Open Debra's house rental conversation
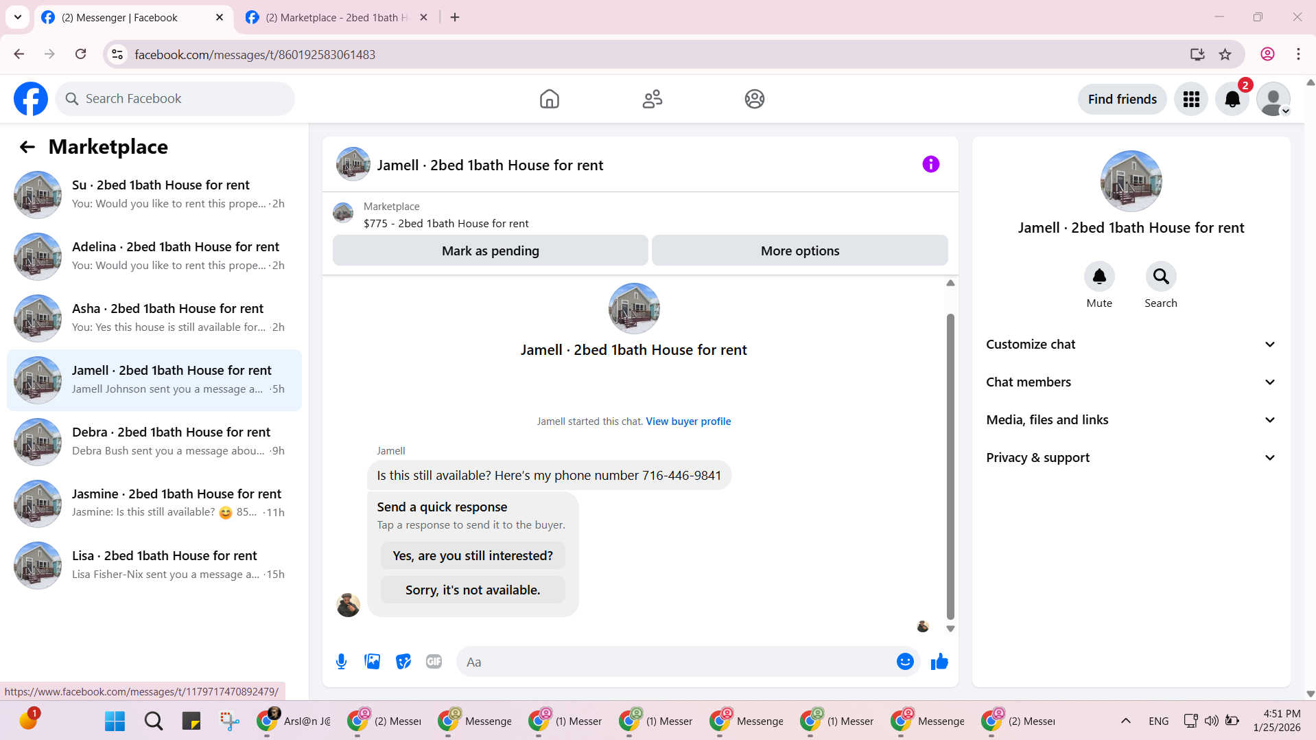 coord(154,442)
